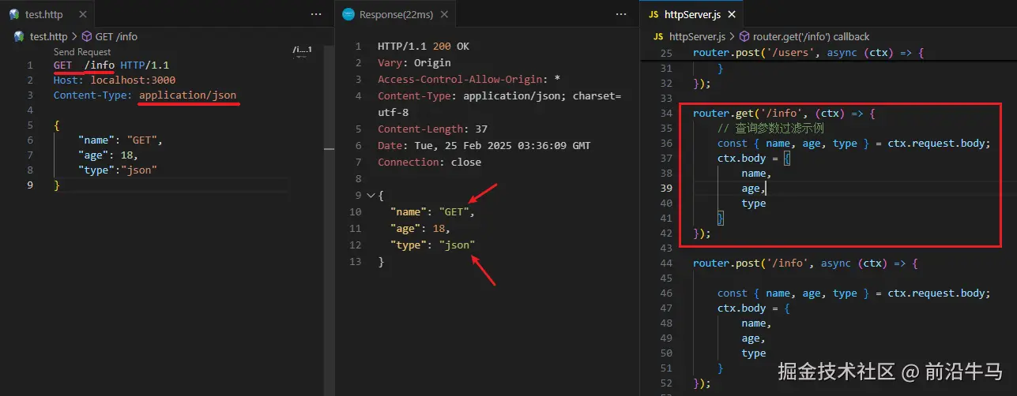Click the Response tab's teal icon
This screenshot has height=396, width=1017.
tap(348, 14)
